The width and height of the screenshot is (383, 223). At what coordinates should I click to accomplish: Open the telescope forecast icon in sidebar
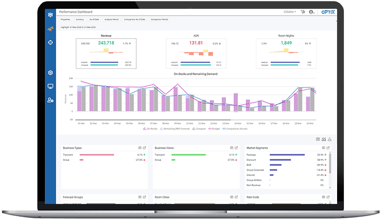click(x=50, y=29)
